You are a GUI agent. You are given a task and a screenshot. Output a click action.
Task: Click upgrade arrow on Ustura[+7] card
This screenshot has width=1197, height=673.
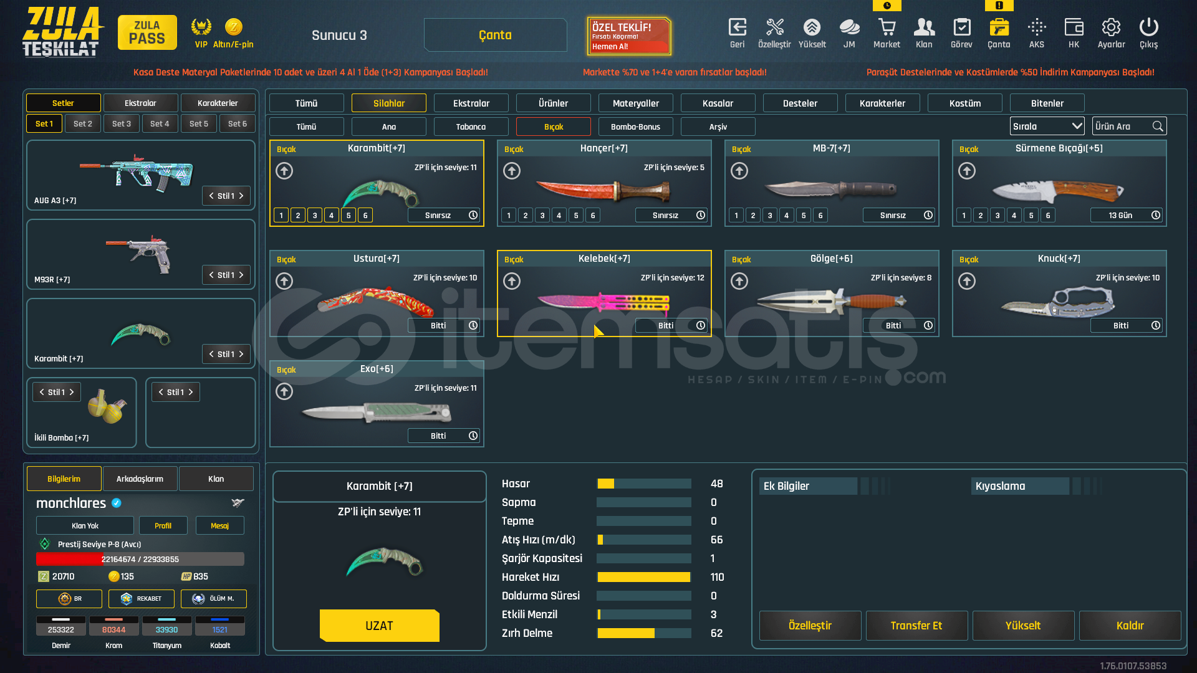point(284,281)
